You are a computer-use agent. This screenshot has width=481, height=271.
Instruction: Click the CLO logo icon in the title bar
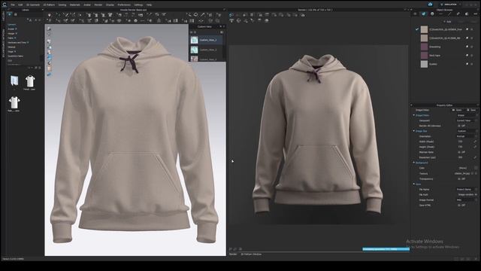[5, 5]
